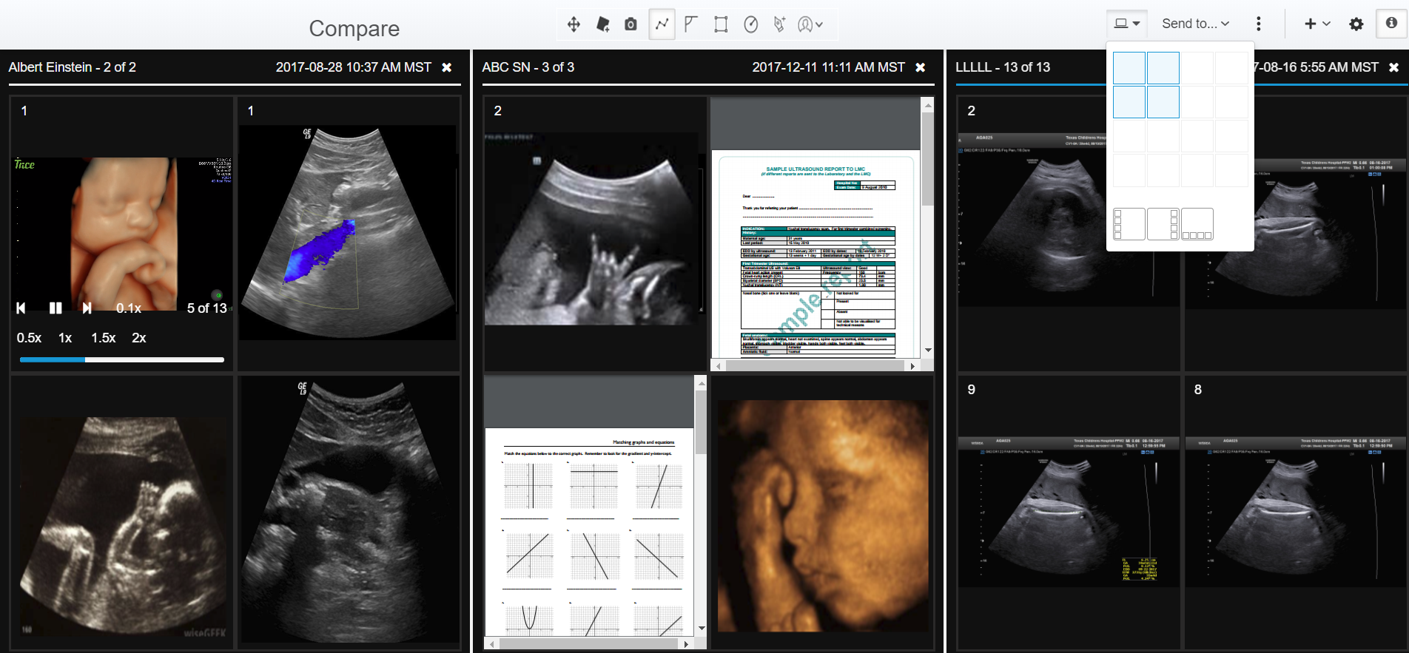This screenshot has width=1409, height=653.
Task: Click the Compare page heading
Action: pyautogui.click(x=354, y=28)
